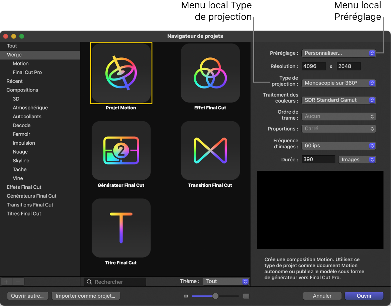The width and height of the screenshot is (391, 306).
Task: Select the Effet Final Cut icon
Action: pyautogui.click(x=210, y=73)
